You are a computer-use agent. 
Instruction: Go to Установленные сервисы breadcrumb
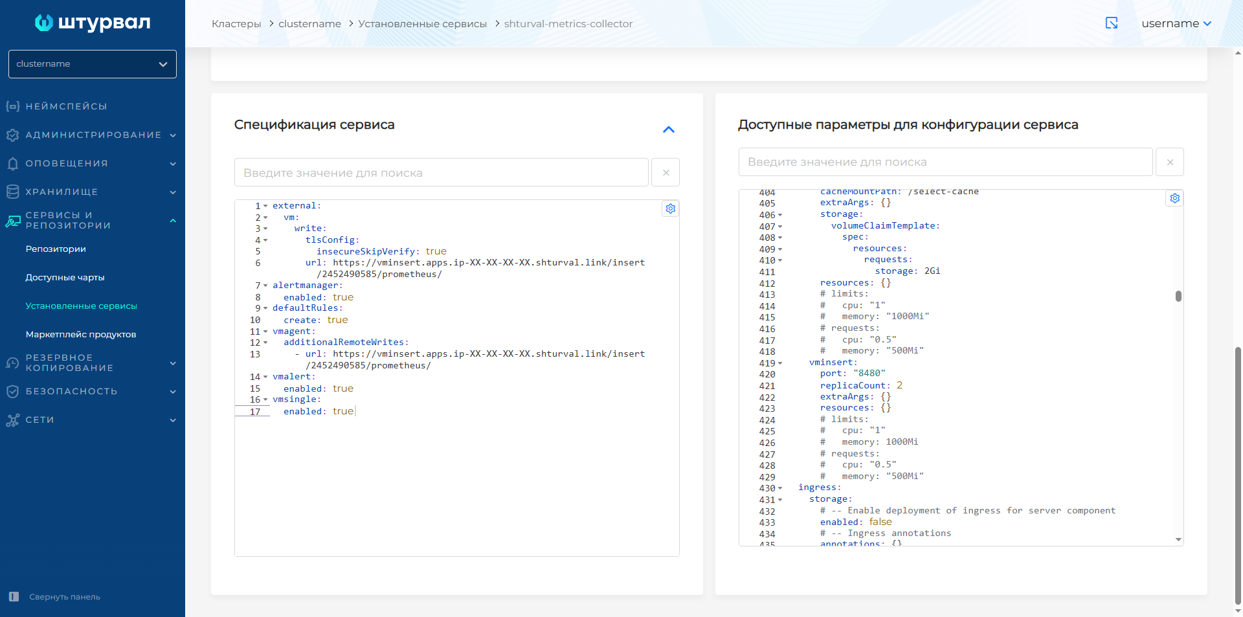tap(422, 24)
